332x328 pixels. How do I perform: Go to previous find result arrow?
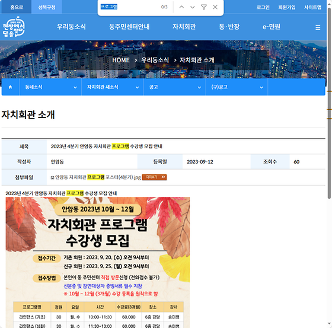pos(181,7)
